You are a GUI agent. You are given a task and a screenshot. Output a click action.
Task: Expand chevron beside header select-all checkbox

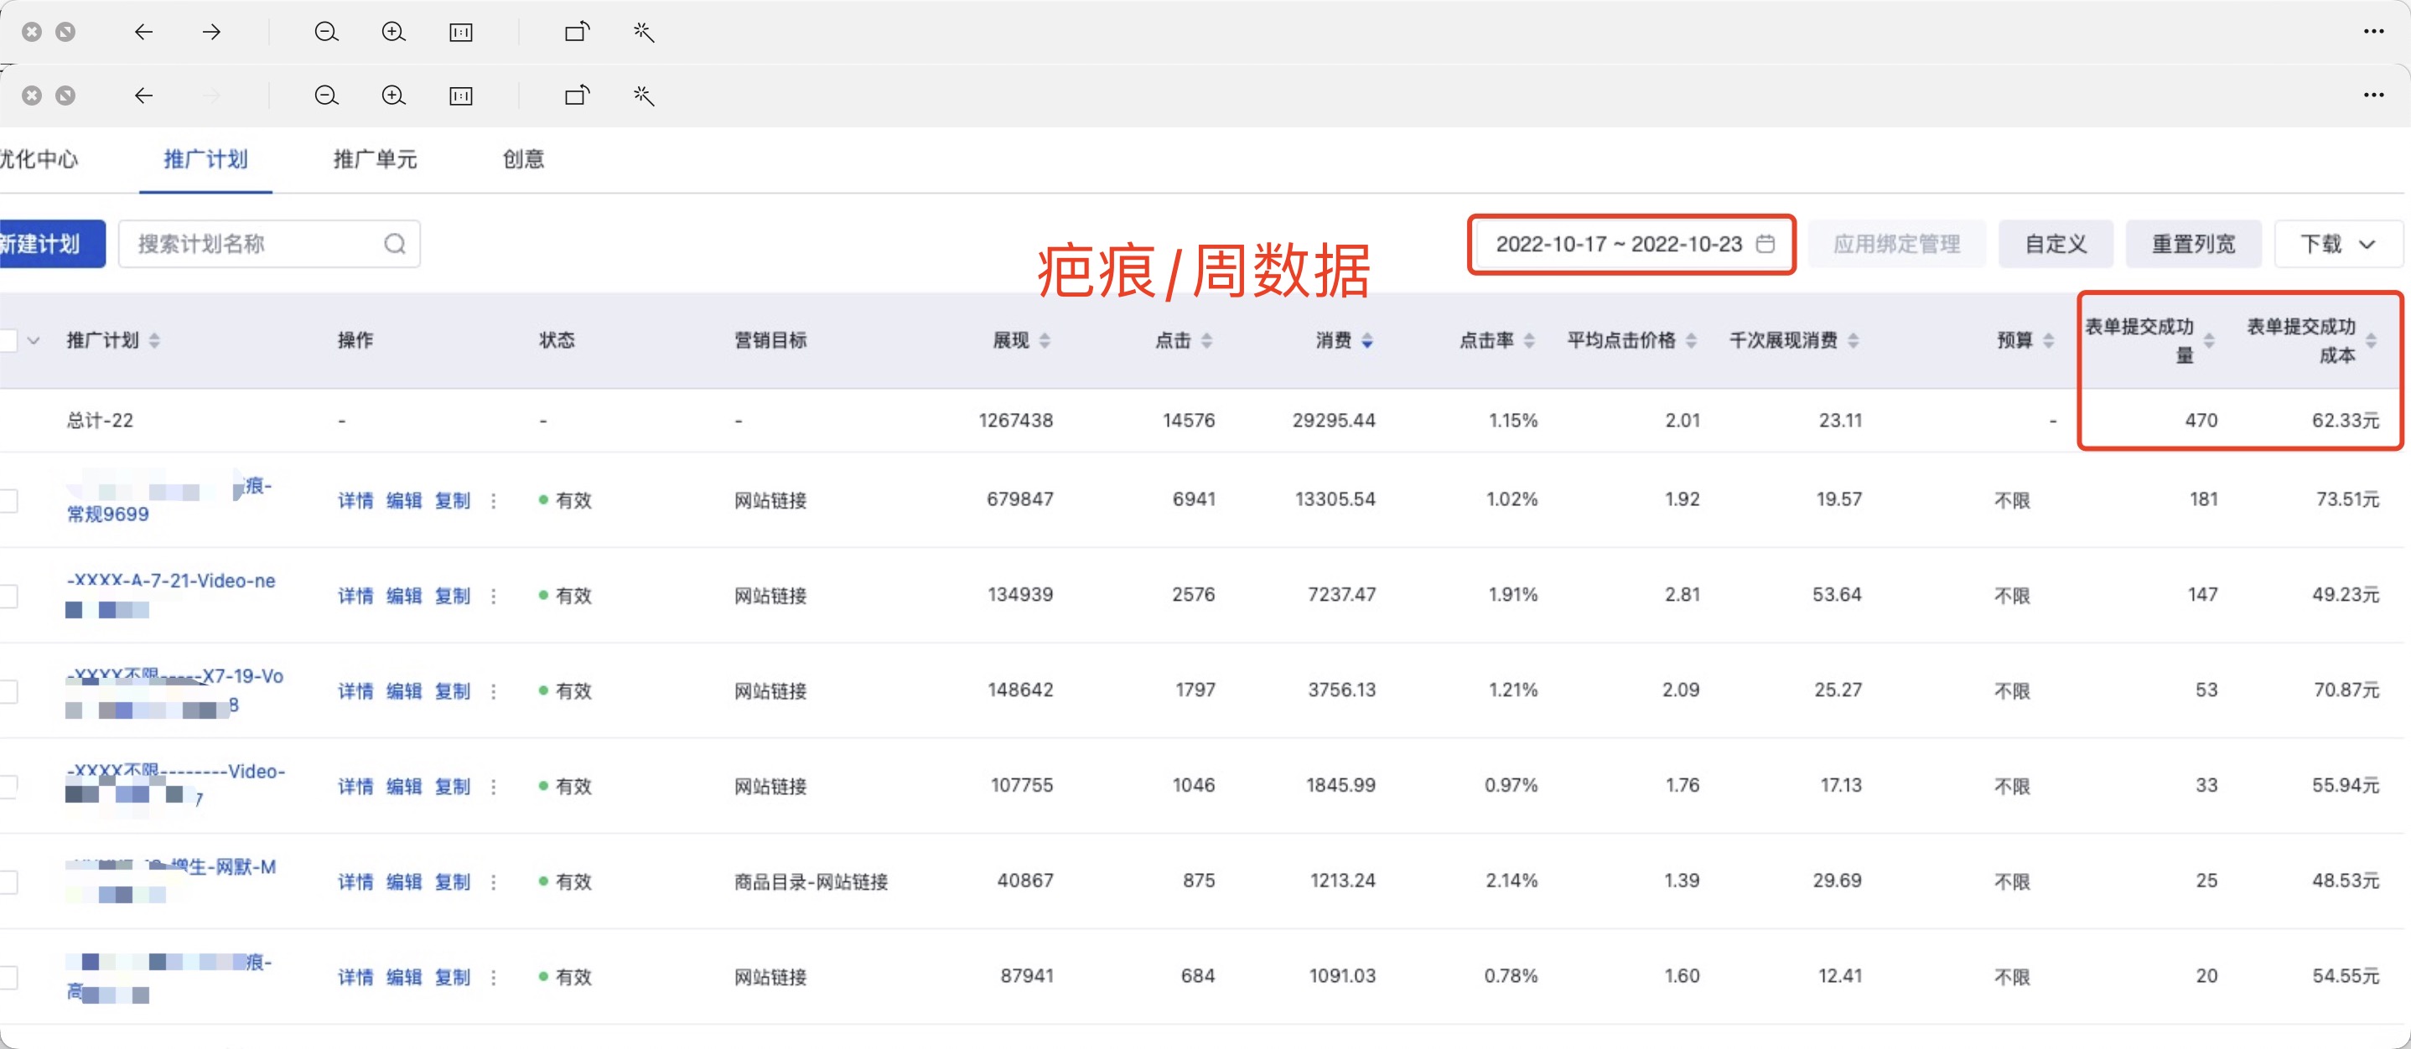(x=34, y=341)
